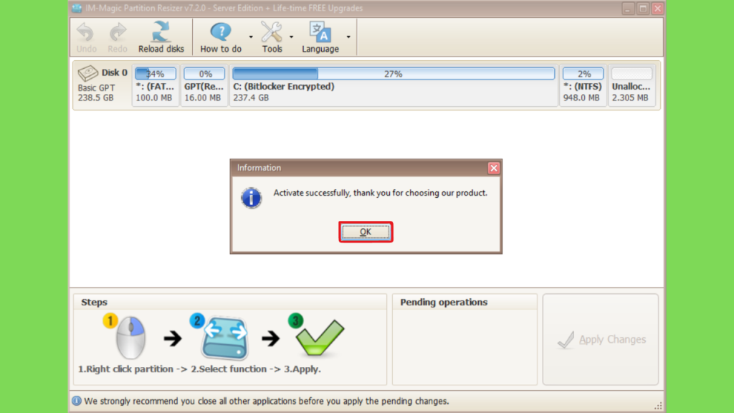This screenshot has height=413, width=734.
Task: Click the 34% usage bar of FAT partition
Action: [156, 74]
